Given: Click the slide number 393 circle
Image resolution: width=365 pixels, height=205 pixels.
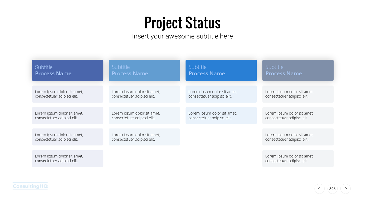Looking at the screenshot, I should [x=332, y=189].
